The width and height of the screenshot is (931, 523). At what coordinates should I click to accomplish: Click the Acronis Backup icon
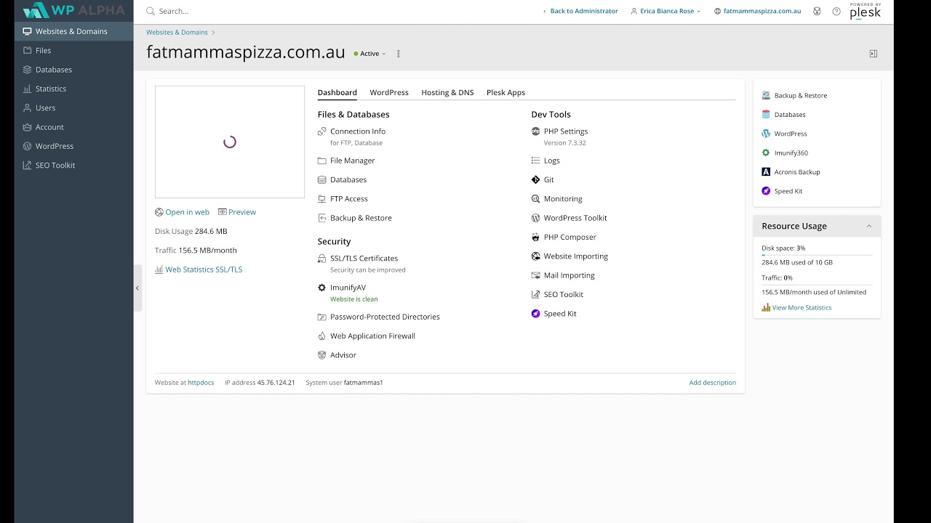coord(766,172)
